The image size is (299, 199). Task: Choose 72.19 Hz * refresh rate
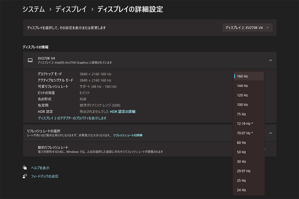click(x=249, y=124)
